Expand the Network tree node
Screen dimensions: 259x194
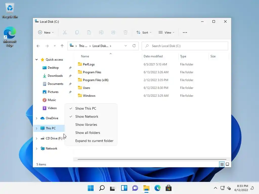coord(36,149)
